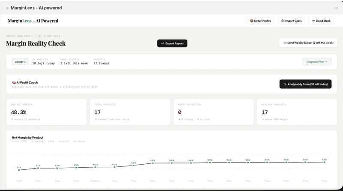Upgrade the plan
The width and height of the screenshot is (343, 192).
click(317, 62)
